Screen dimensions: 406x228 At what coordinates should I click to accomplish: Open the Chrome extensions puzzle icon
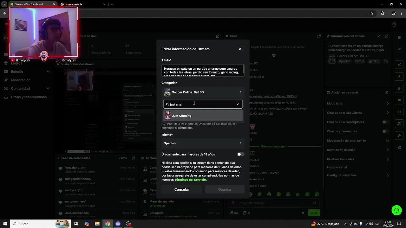[382, 13]
